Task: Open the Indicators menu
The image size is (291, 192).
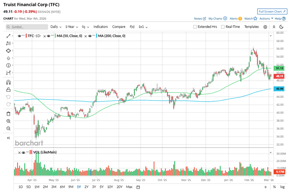Action: coord(101,27)
